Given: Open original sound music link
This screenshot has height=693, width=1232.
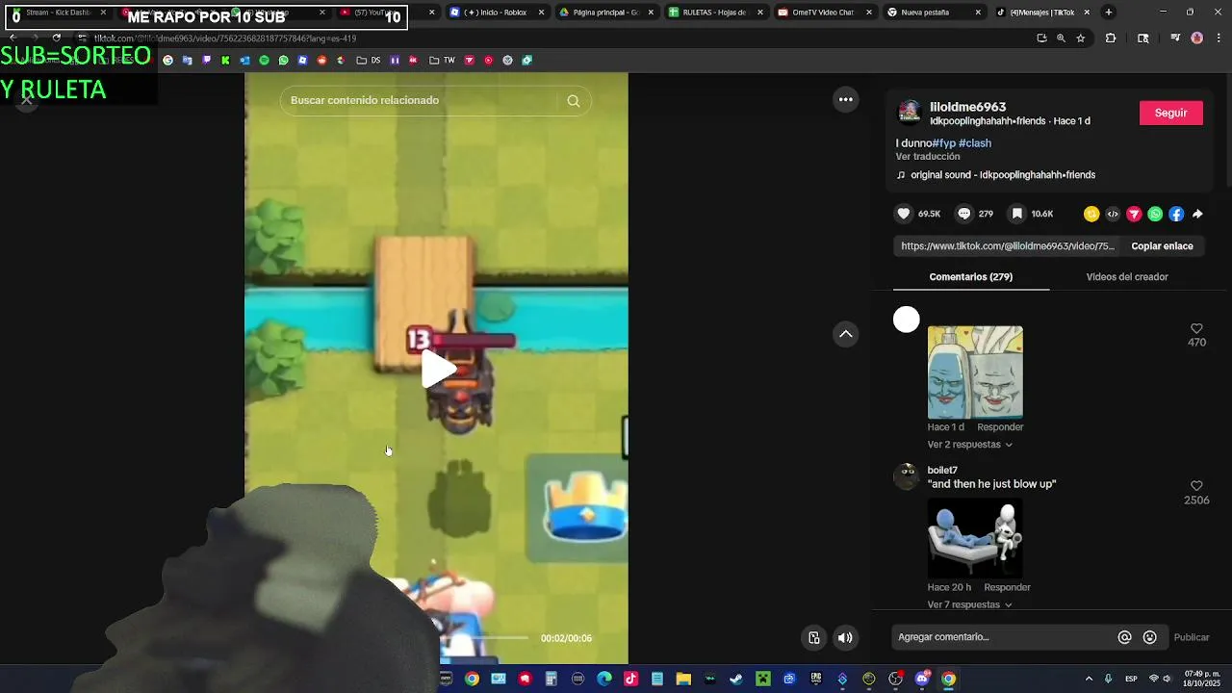Looking at the screenshot, I should pos(1002,175).
